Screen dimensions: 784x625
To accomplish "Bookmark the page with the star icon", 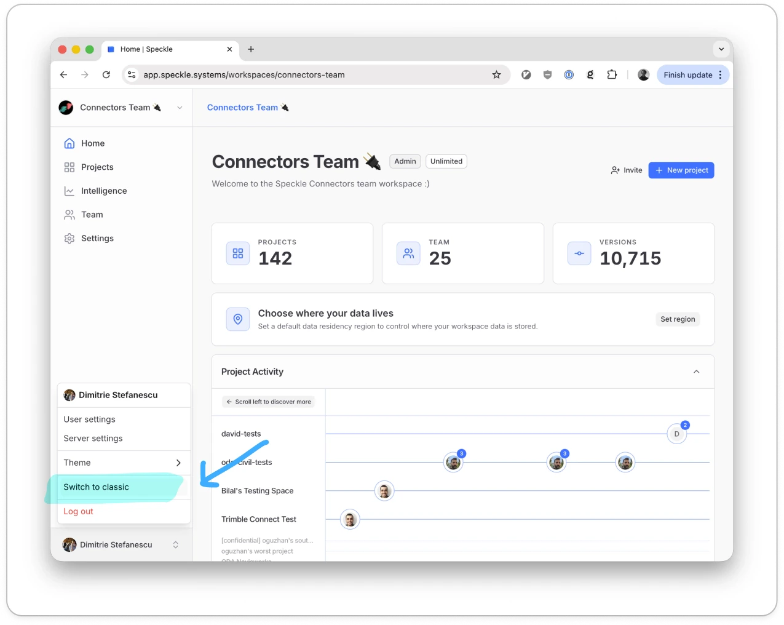I will 497,75.
